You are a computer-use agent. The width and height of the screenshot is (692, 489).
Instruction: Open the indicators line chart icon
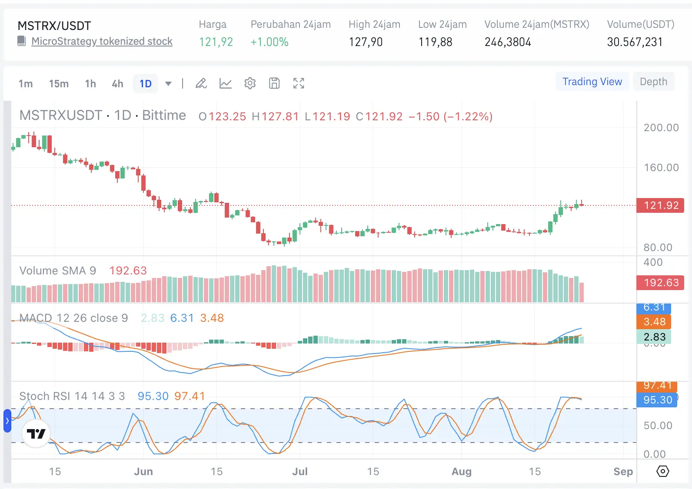(x=226, y=83)
